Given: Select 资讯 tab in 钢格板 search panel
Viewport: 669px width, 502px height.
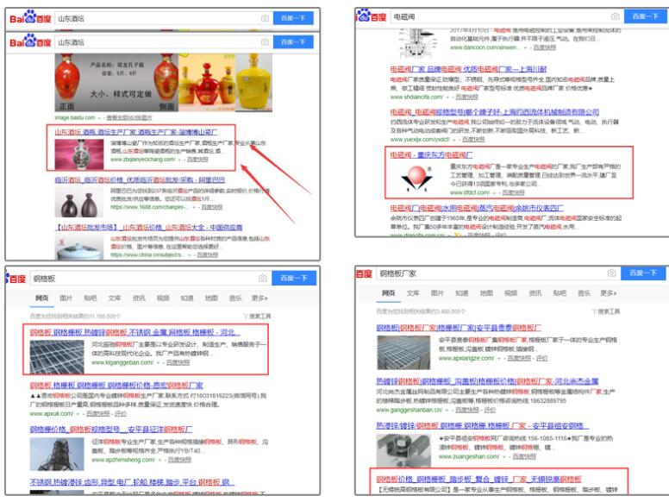Looking at the screenshot, I should click(139, 298).
